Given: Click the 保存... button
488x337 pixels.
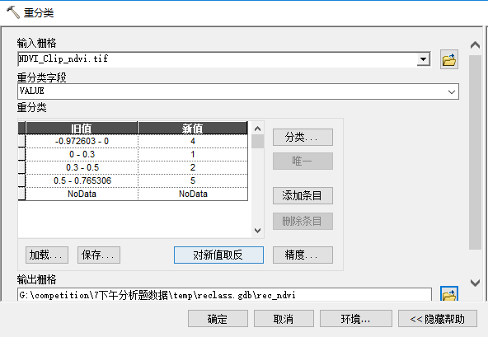Looking at the screenshot, I should pyautogui.click(x=99, y=255).
